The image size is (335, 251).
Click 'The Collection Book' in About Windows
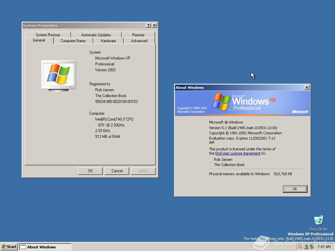229,165
